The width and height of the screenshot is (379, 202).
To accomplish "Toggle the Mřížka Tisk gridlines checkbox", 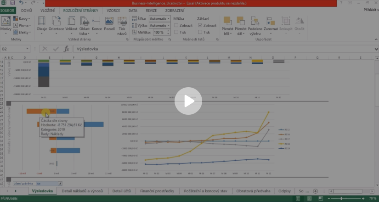I will pyautogui.click(x=176, y=32).
